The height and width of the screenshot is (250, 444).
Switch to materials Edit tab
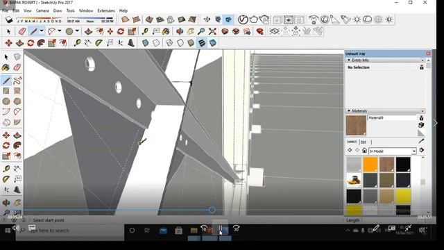364,142
